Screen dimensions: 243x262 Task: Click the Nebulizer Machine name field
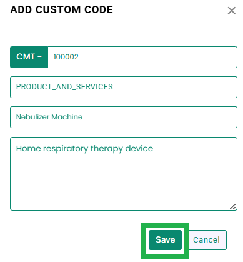click(124, 117)
